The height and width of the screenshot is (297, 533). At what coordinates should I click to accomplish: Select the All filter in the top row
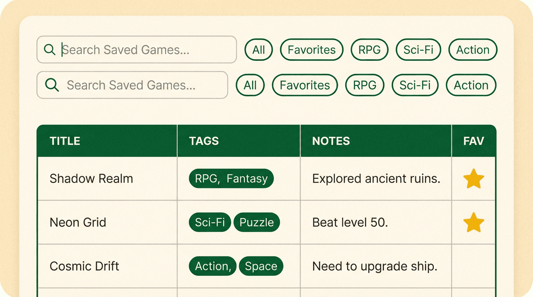(x=259, y=49)
